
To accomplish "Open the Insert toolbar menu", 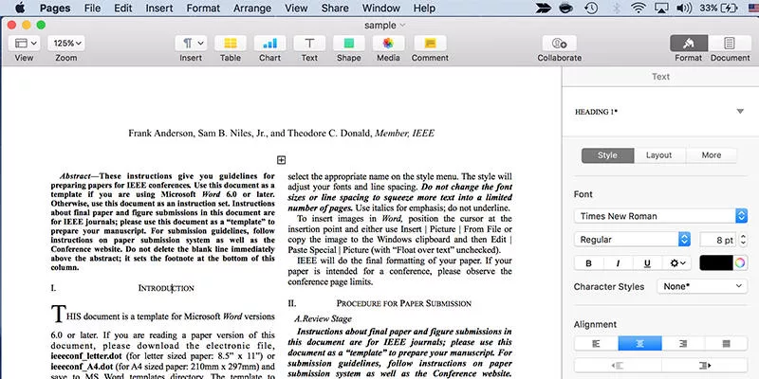I will (191, 44).
